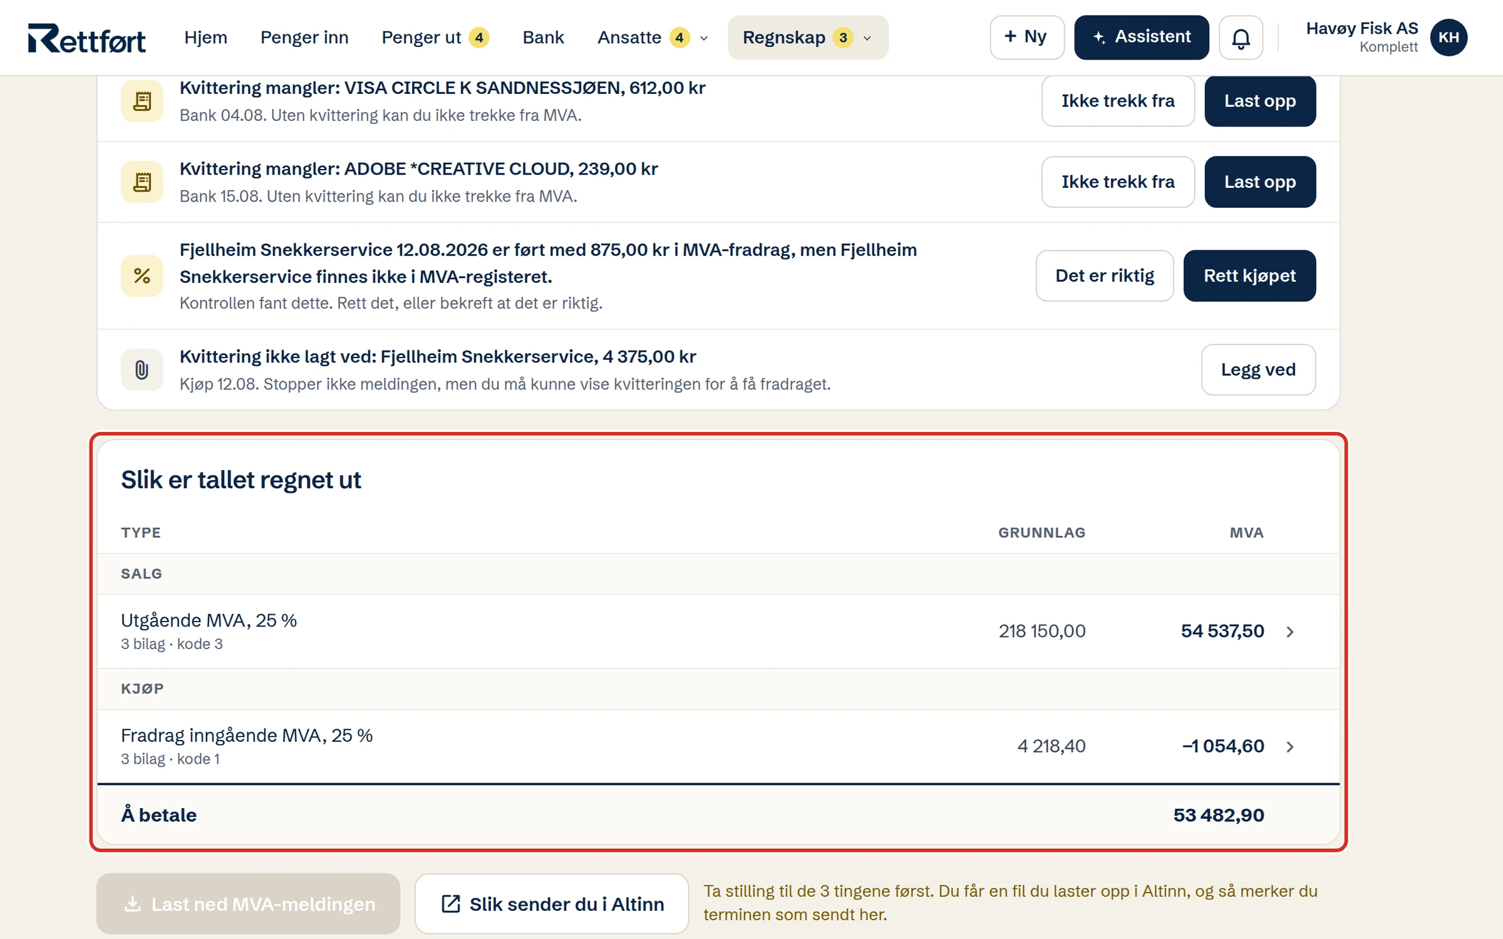This screenshot has height=939, width=1503.
Task: Click the percent icon on Fjellheim MVA warning
Action: (142, 275)
